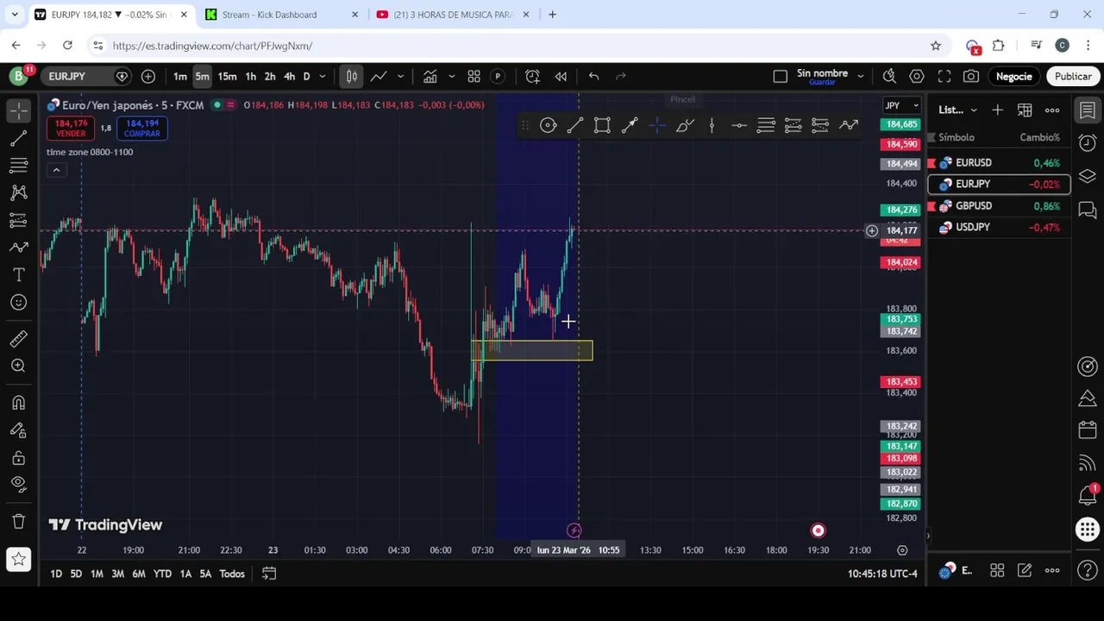Toggle fullscreen mode icon

[944, 76]
